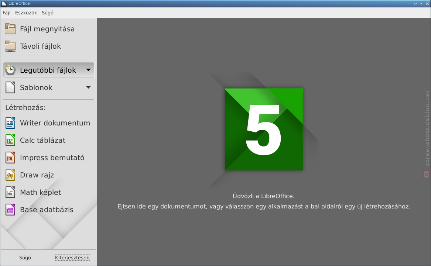The height and width of the screenshot is (266, 431).
Task: Click the Fájl megnyitása label
Action: [x=47, y=29]
